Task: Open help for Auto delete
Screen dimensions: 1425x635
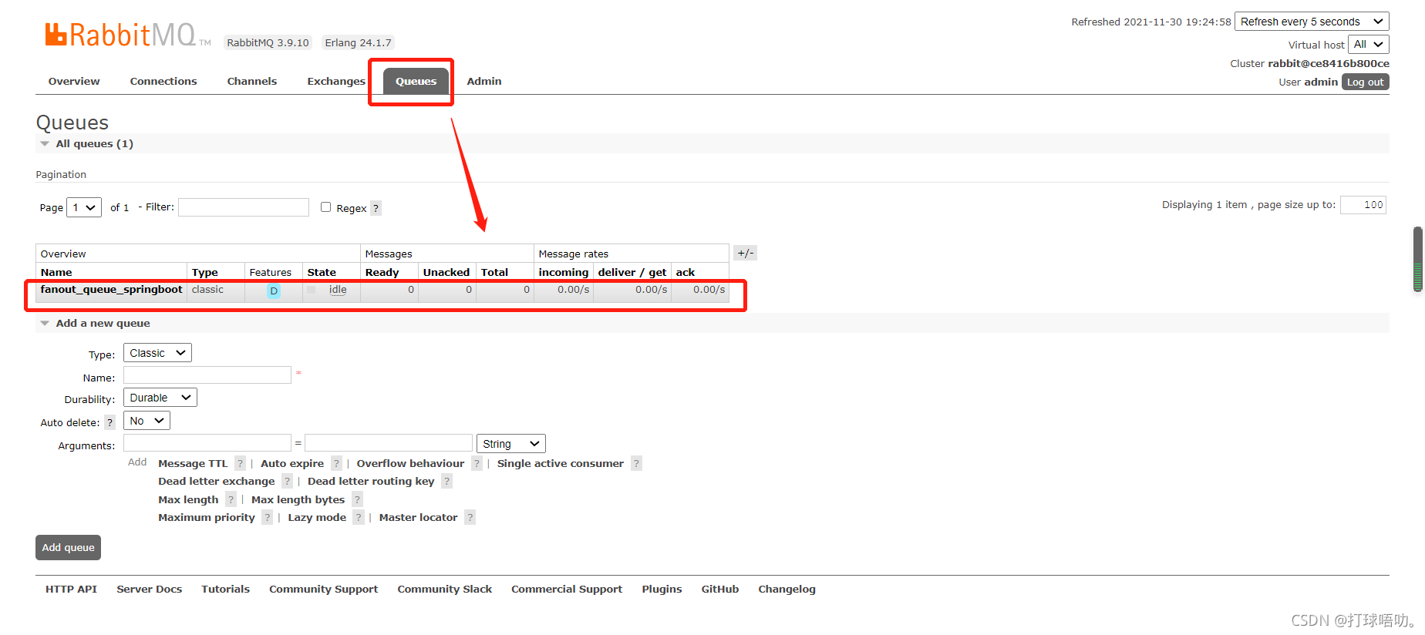Action: point(110,422)
